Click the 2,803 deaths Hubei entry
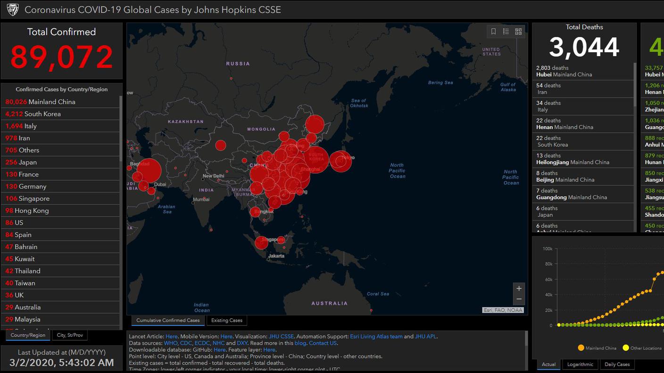The width and height of the screenshot is (664, 373). pyautogui.click(x=584, y=71)
